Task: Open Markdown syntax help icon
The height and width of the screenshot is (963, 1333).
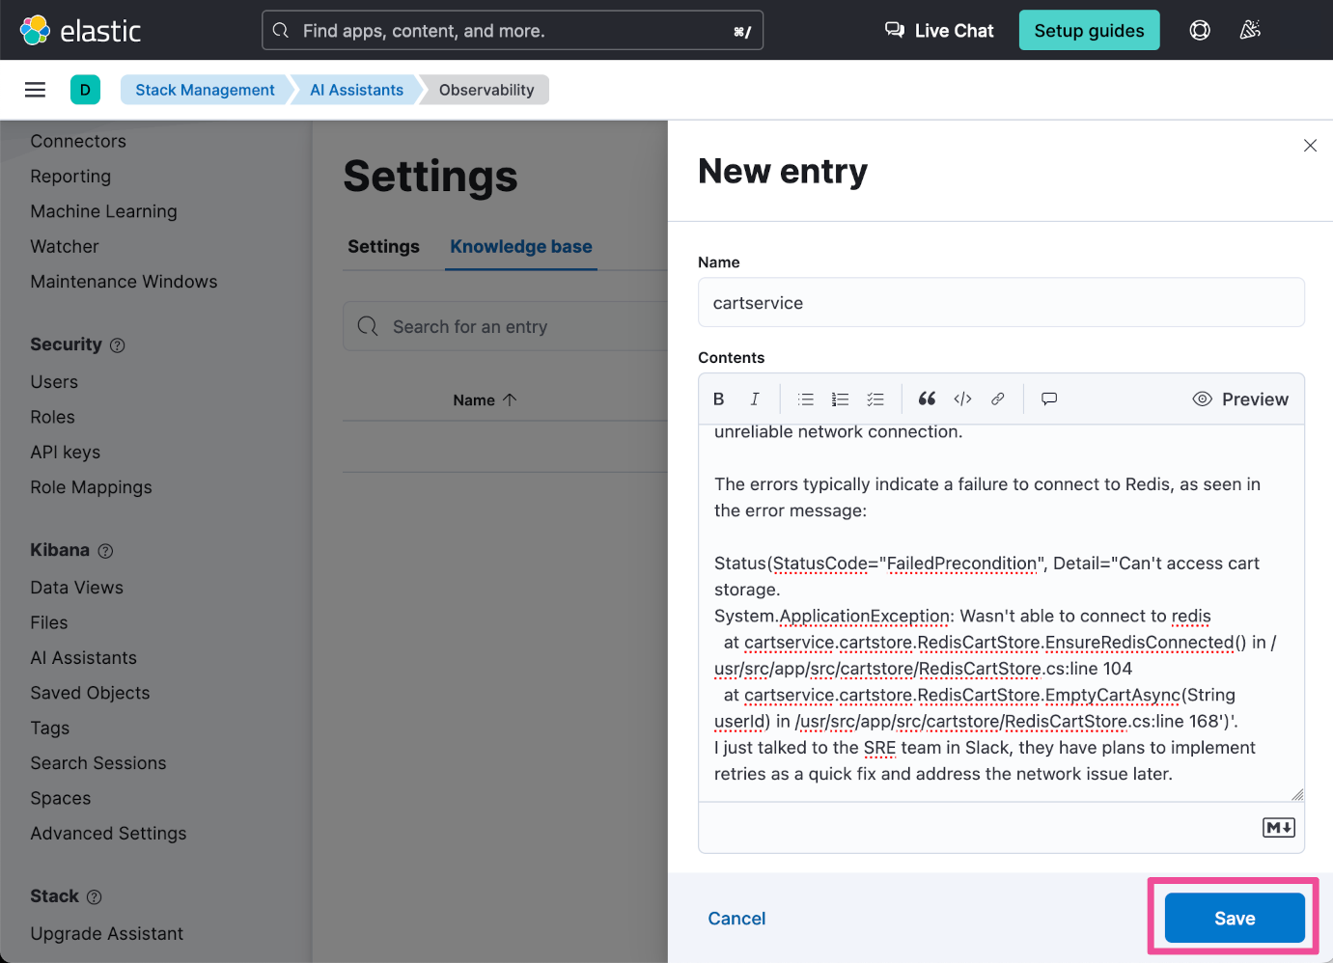Action: [x=1278, y=828]
